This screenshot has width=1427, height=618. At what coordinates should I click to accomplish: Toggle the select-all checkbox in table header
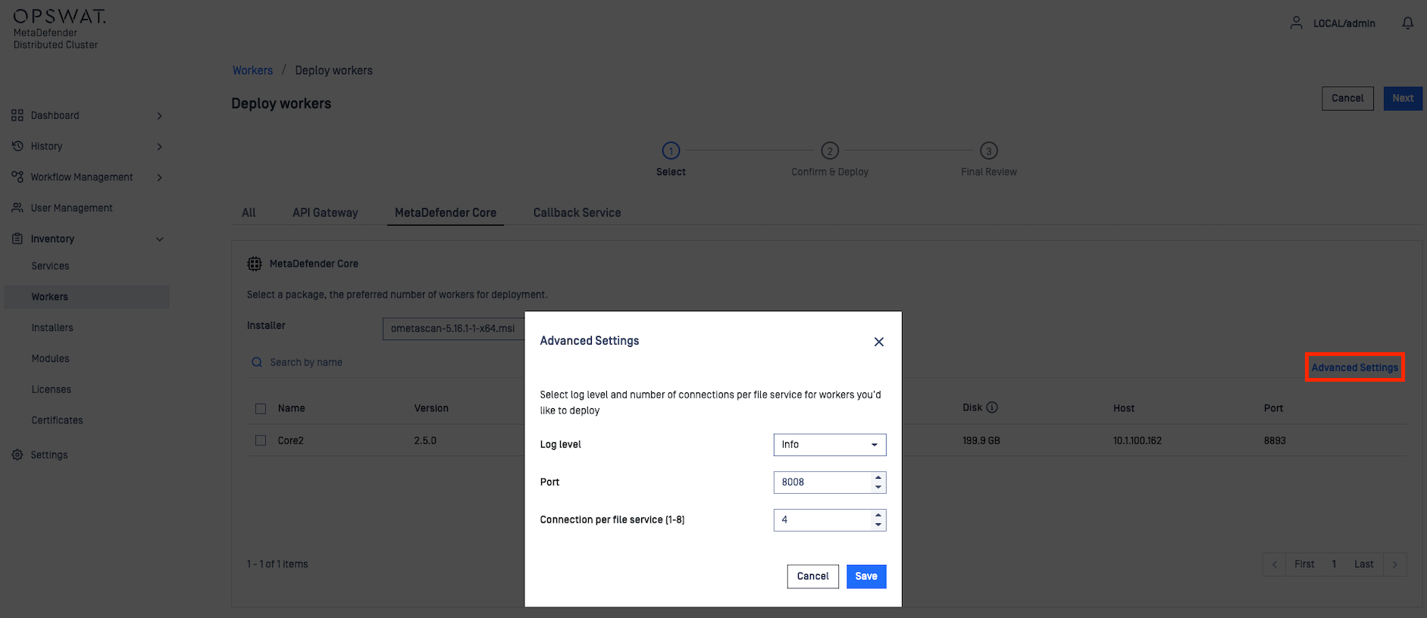point(261,409)
